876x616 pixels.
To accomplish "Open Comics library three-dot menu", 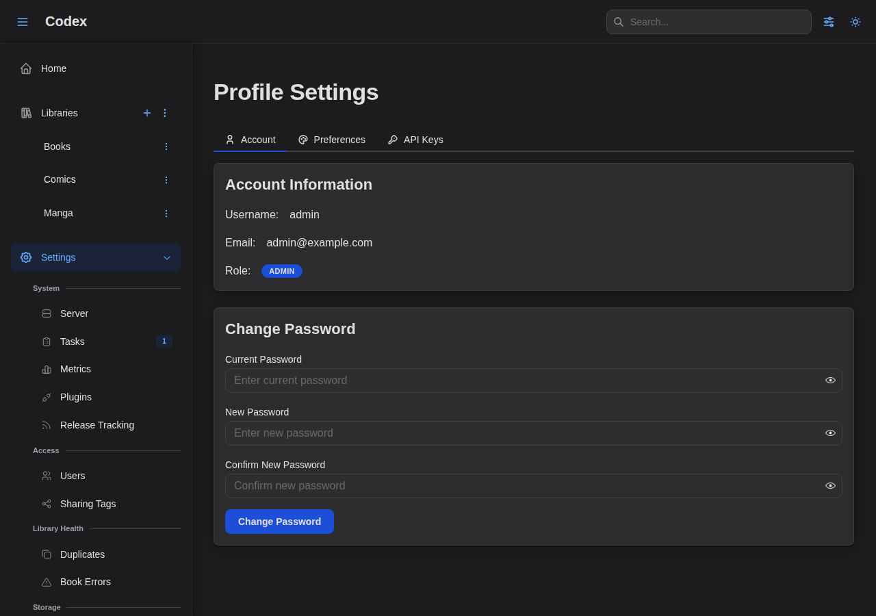I will [x=166, y=180].
